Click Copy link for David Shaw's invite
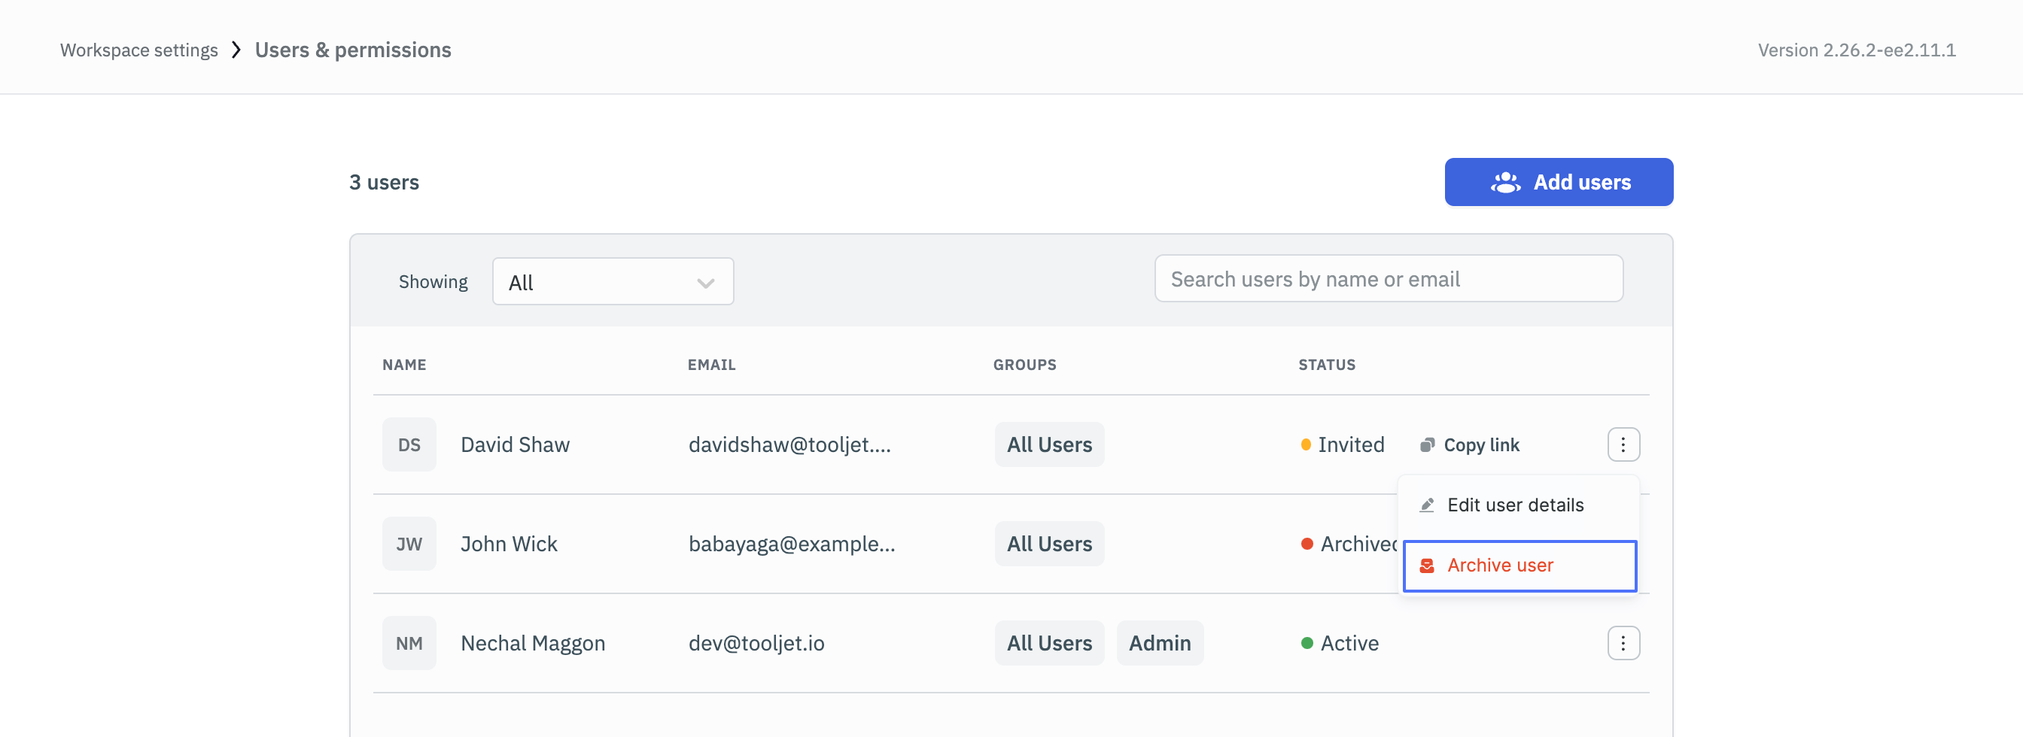Viewport: 2023px width, 737px height. (x=1480, y=445)
